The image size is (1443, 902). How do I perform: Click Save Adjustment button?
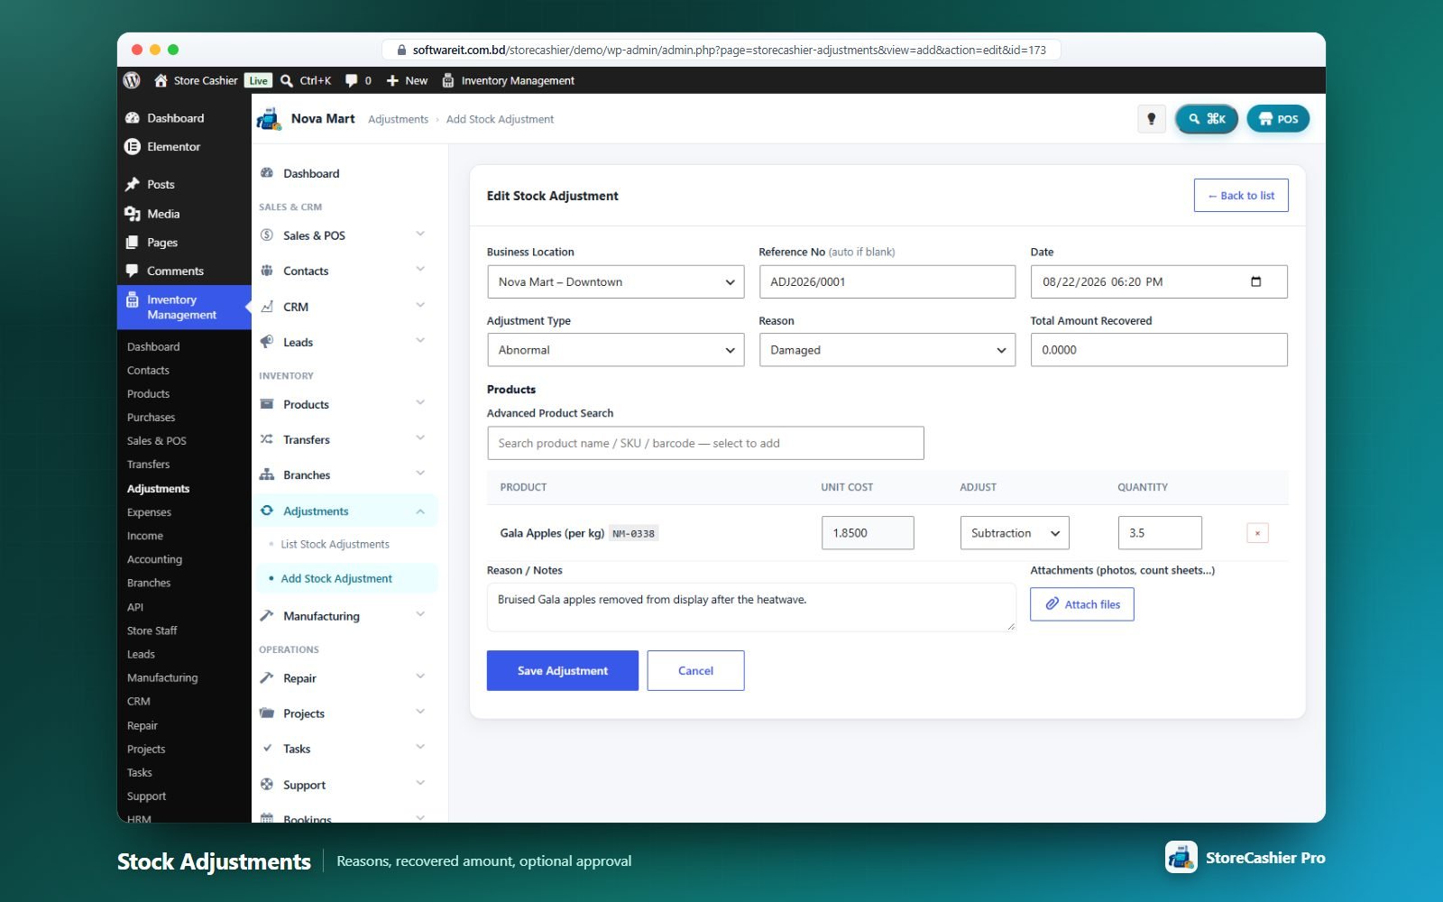point(563,671)
